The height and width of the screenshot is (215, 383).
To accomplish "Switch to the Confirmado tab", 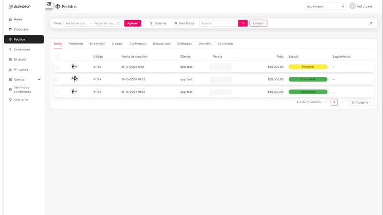I will tap(138, 43).
